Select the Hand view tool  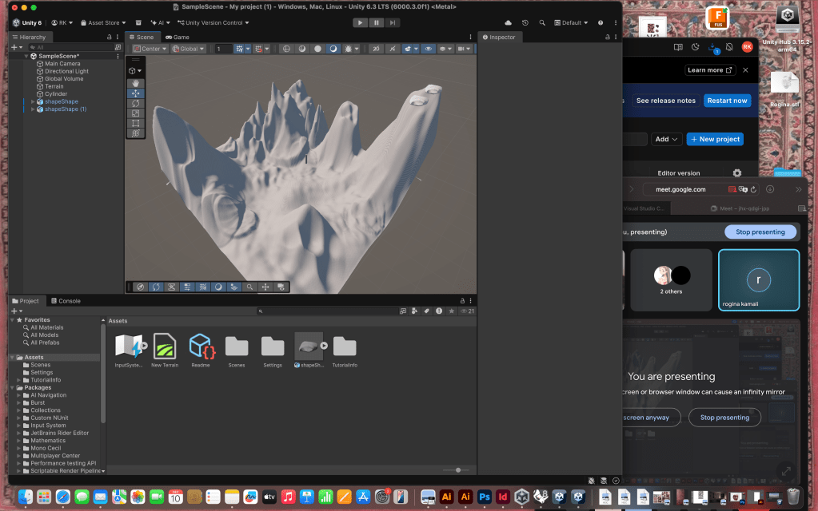(x=136, y=83)
